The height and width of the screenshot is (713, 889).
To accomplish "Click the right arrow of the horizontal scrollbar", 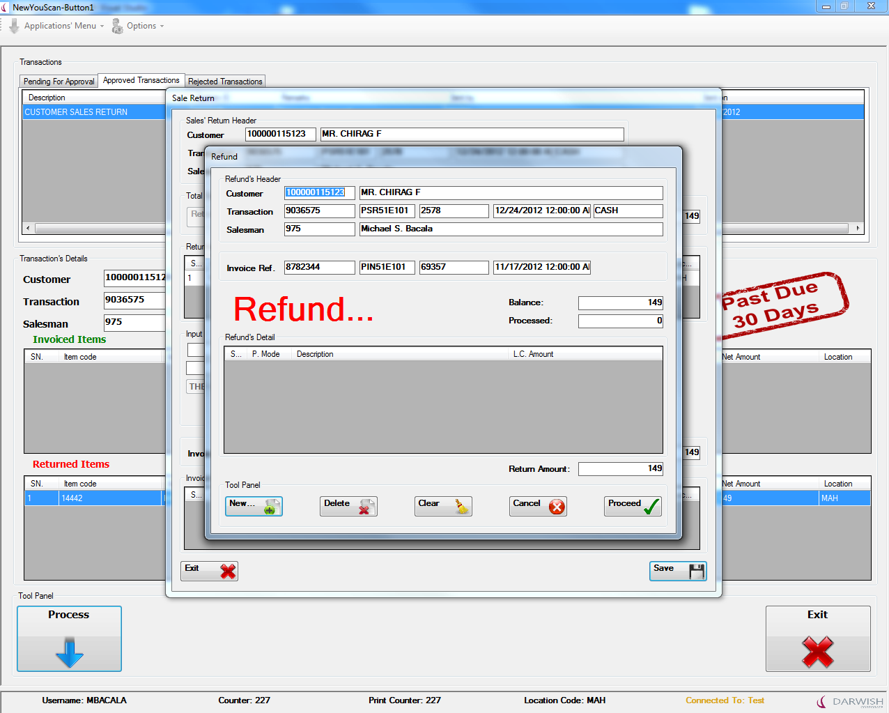I will coord(858,228).
